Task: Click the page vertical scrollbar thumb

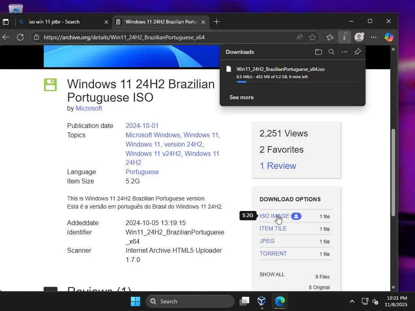Action: [393, 173]
